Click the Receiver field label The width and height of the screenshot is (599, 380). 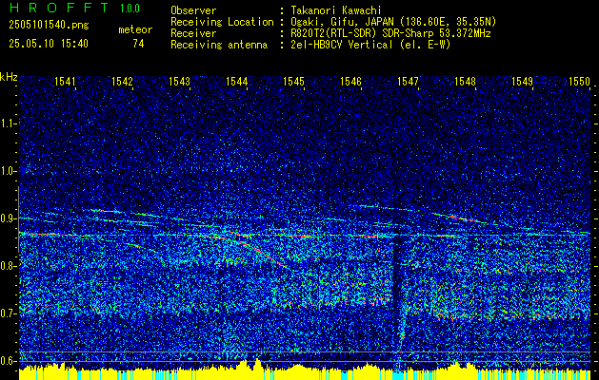click(193, 33)
